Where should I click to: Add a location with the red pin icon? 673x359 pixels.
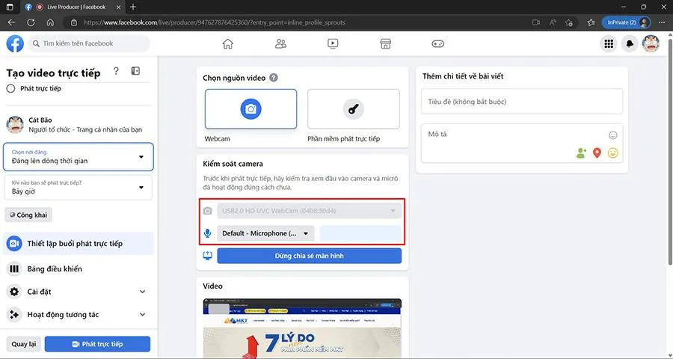pos(597,153)
